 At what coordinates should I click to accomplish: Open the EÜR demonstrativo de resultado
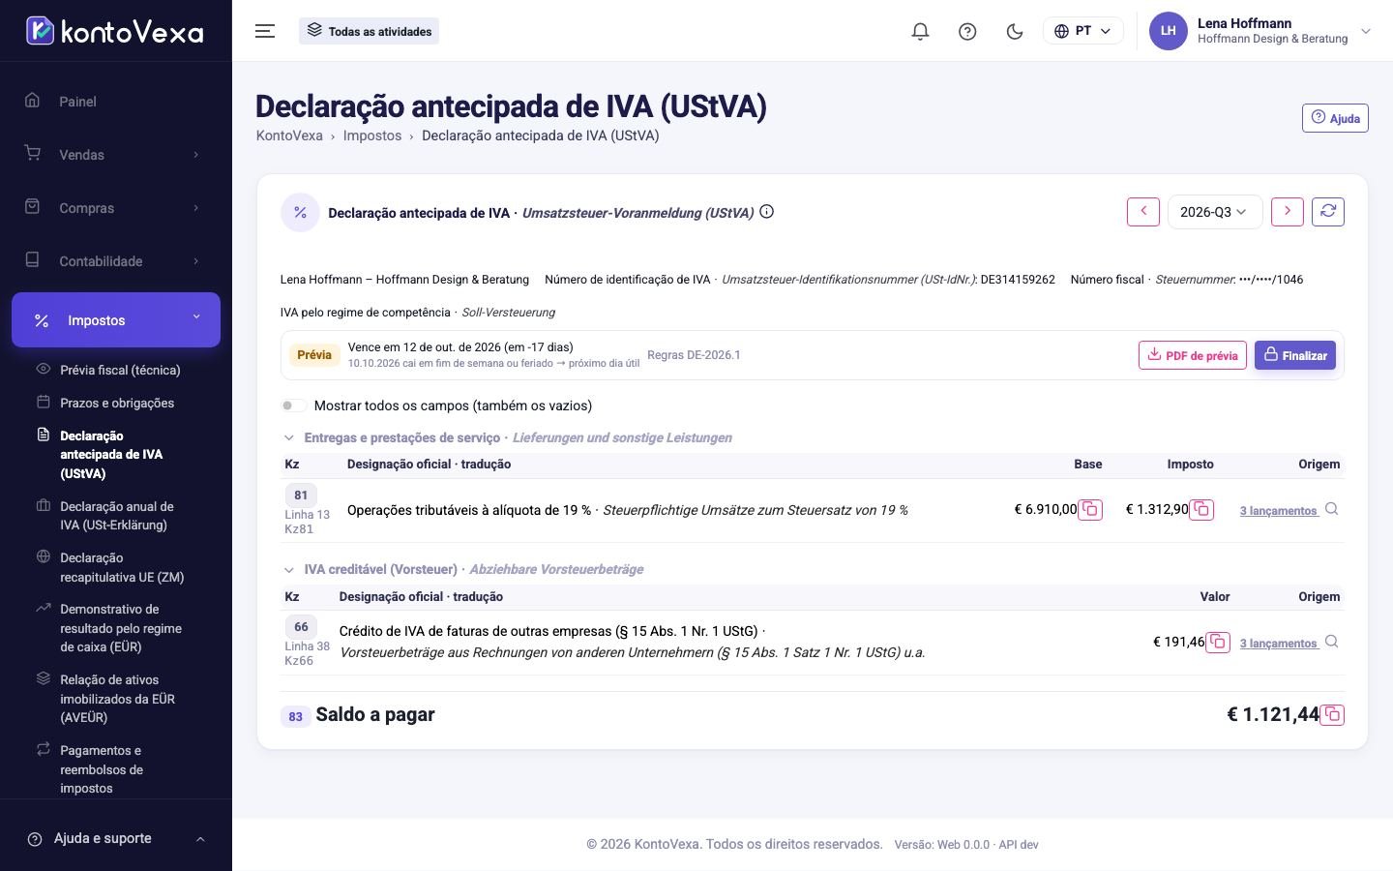[121, 628]
